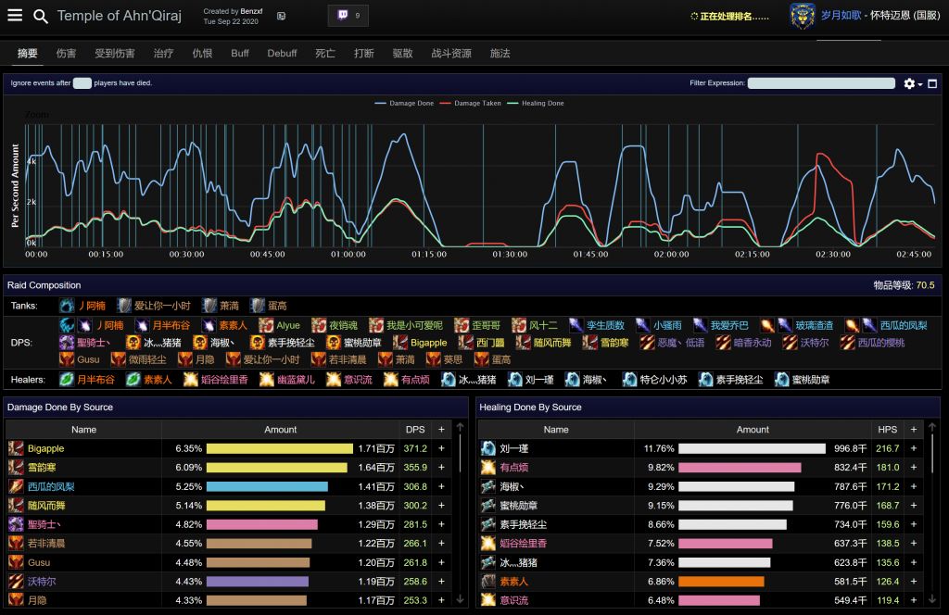Expand 有点烦 healing row with plus
949x615 pixels.
click(x=914, y=468)
